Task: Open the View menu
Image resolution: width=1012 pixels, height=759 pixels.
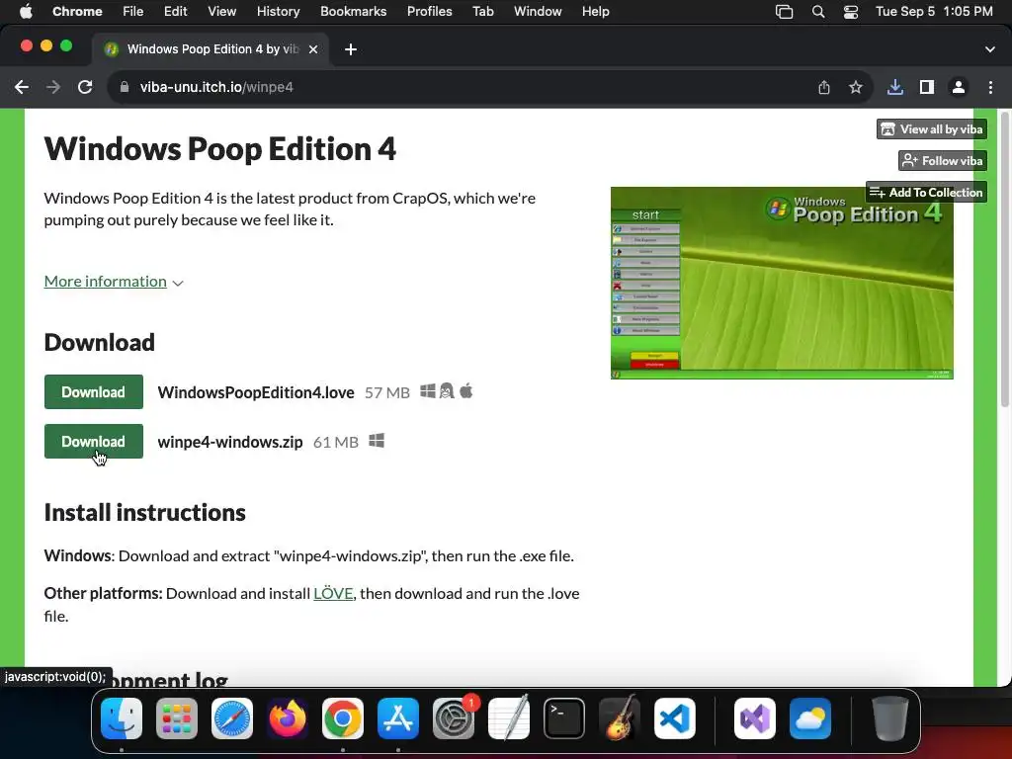Action: pyautogui.click(x=222, y=12)
